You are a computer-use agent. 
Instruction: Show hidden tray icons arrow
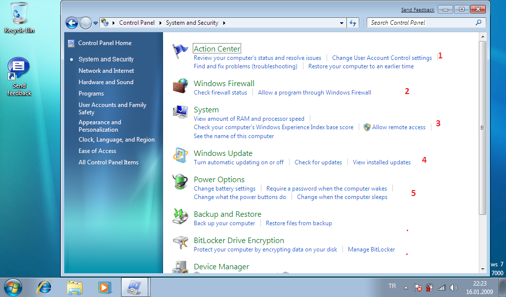406,288
